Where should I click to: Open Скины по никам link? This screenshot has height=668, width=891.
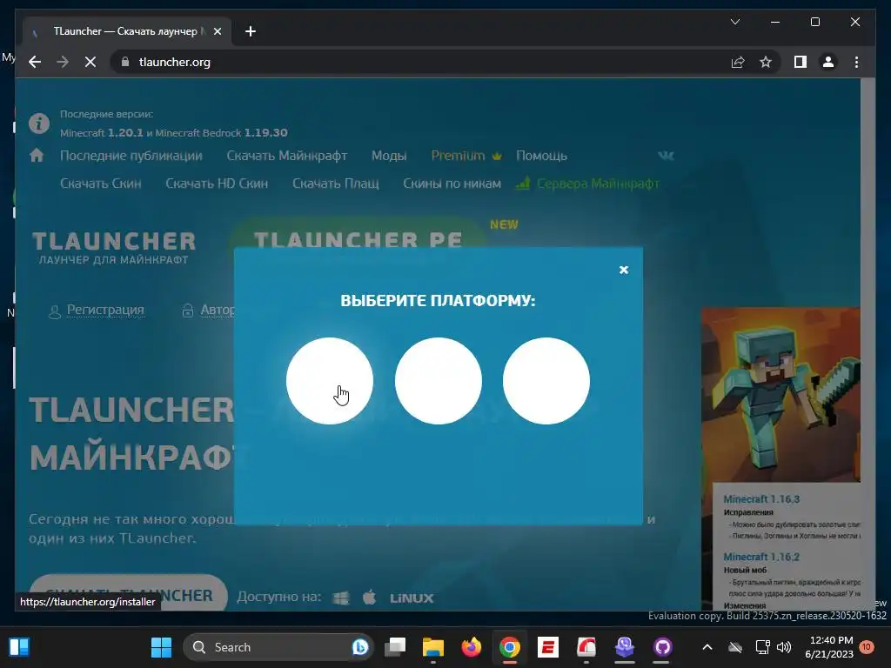pos(452,184)
